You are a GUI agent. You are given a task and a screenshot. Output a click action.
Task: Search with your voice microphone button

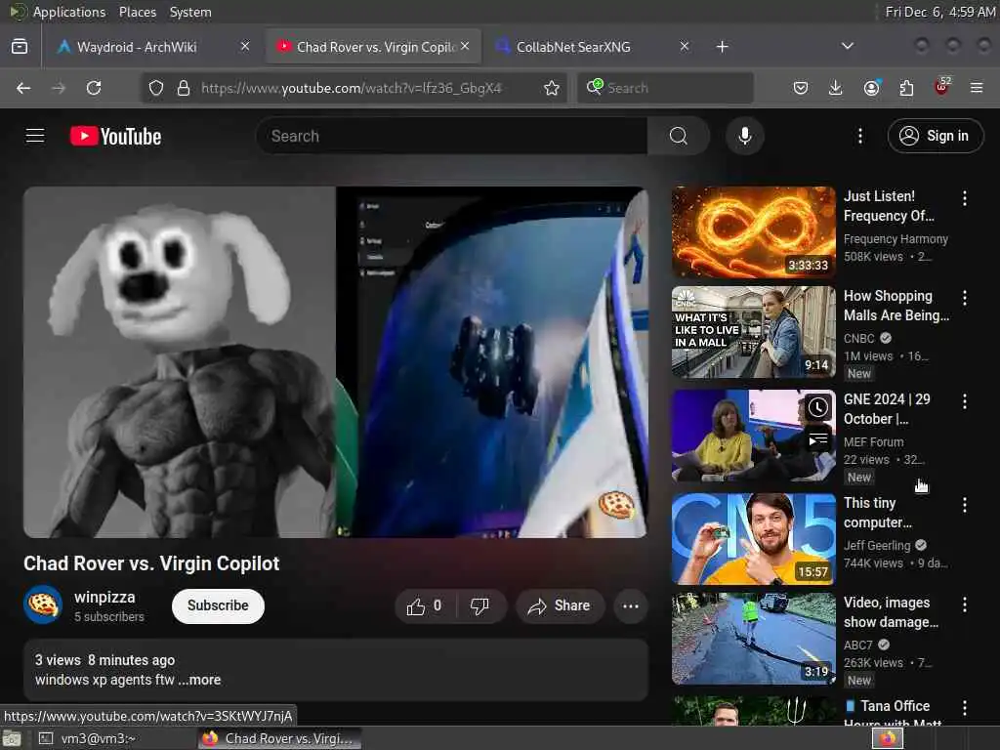click(x=744, y=136)
